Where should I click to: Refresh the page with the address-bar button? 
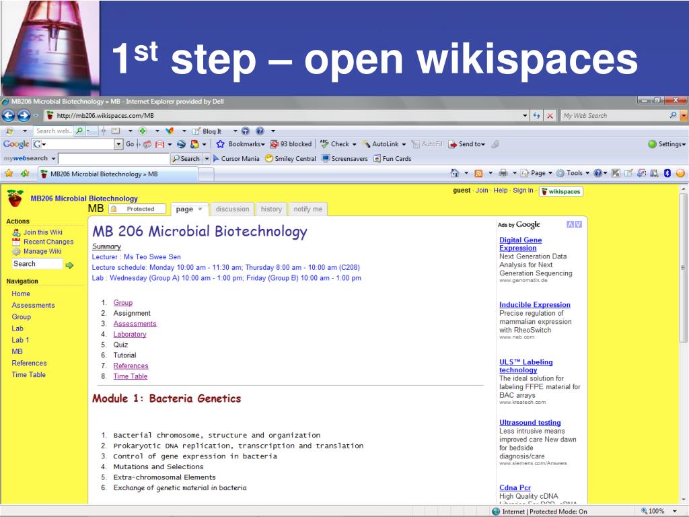(536, 116)
